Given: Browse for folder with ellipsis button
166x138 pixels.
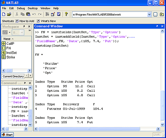Looking at the screenshot, I should [x=155, y=14].
